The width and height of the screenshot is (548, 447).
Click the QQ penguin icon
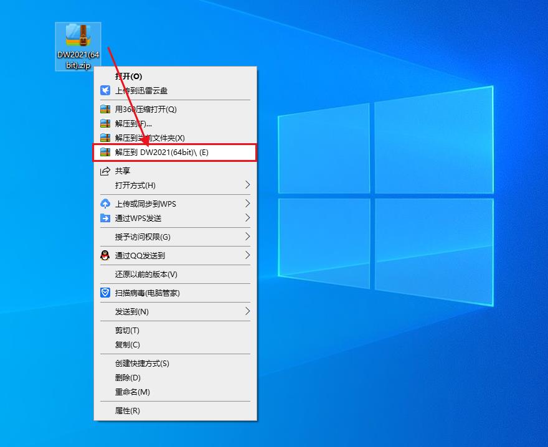[x=105, y=255]
